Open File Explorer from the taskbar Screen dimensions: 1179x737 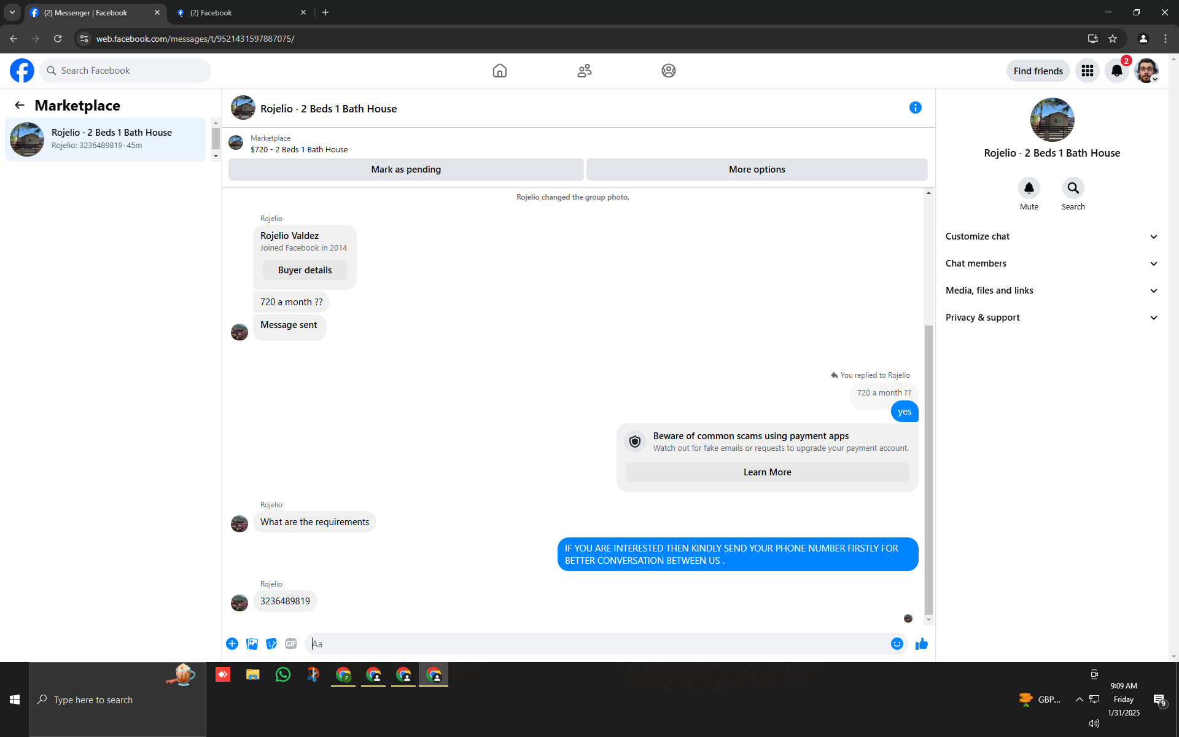[x=253, y=674]
